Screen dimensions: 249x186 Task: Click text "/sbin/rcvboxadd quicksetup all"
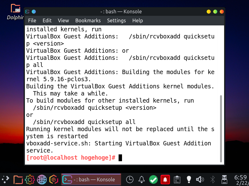point(84,122)
